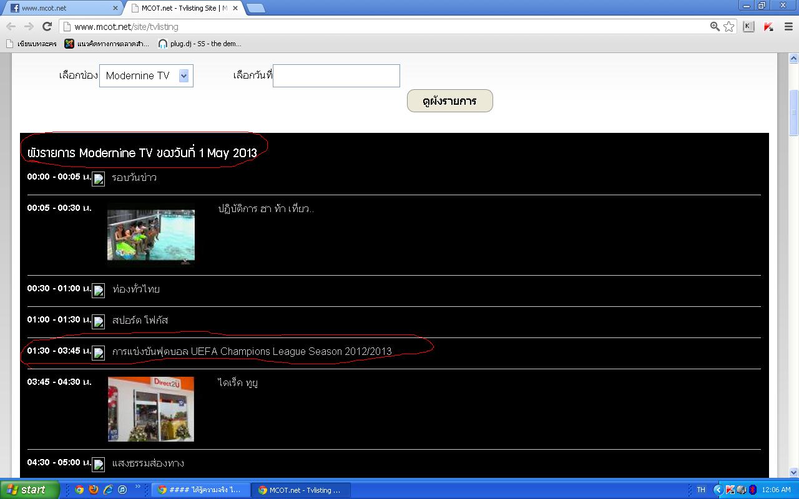799x499 pixels.
Task: Click the broken image icon beside แสงธรรมส่องทาง
Action: [98, 465]
